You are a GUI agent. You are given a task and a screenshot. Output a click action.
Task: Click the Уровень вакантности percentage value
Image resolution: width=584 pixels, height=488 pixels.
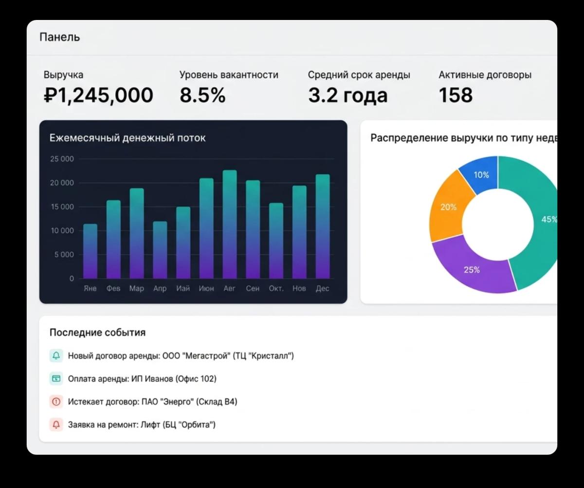tap(202, 95)
